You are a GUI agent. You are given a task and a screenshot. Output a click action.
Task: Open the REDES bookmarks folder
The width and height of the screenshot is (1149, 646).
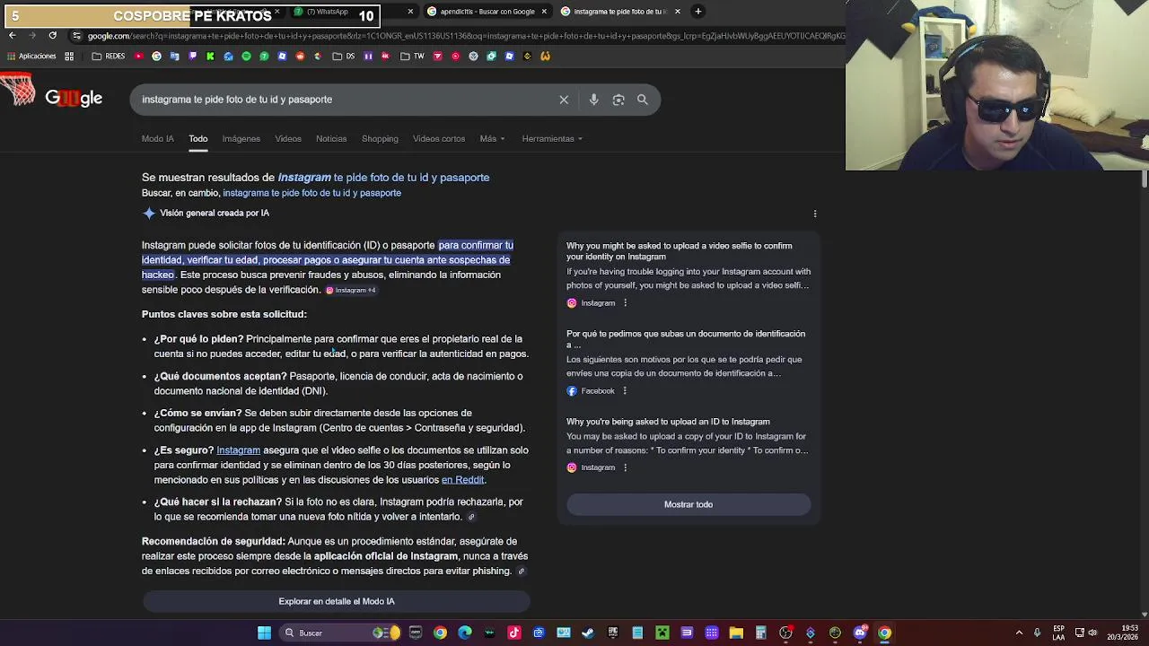(x=109, y=56)
